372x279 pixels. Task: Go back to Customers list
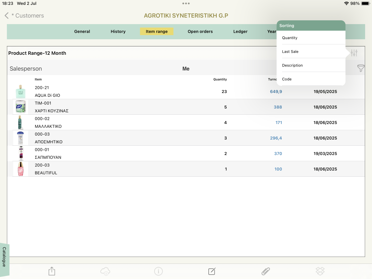coord(24,15)
